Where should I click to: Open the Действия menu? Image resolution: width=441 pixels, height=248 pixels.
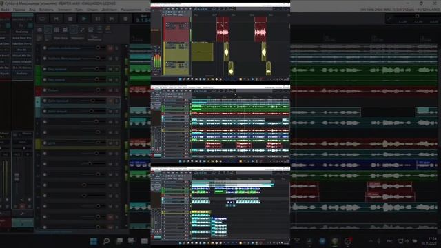109,10
